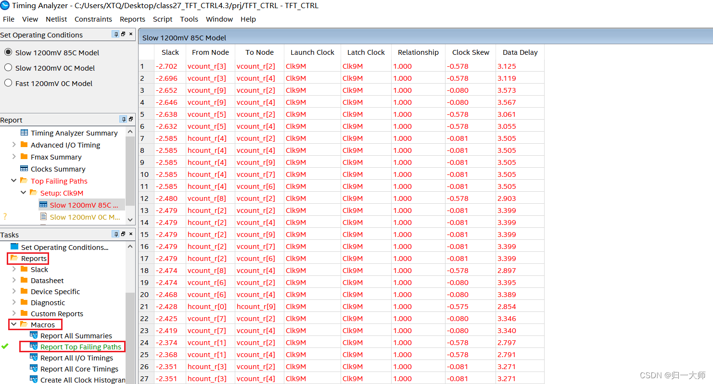The width and height of the screenshot is (713, 384).
Task: Click the Report Top Failing Paths macro icon
Action: tap(34, 346)
